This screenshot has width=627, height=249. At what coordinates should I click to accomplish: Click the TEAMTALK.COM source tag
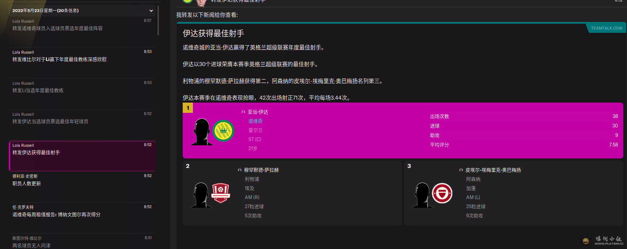point(607,28)
